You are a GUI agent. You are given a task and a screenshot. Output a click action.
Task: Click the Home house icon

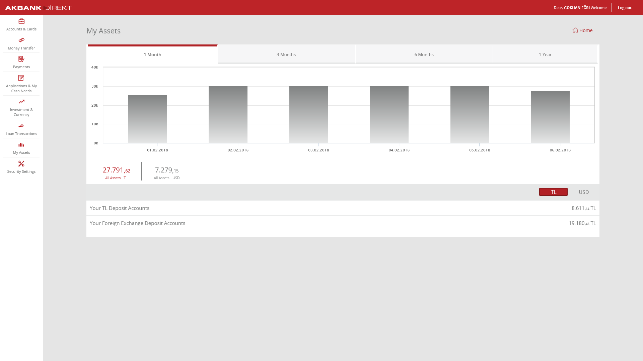point(575,30)
